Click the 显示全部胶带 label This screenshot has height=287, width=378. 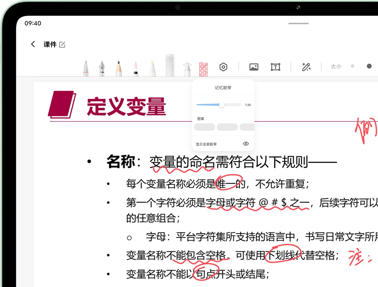click(x=206, y=144)
